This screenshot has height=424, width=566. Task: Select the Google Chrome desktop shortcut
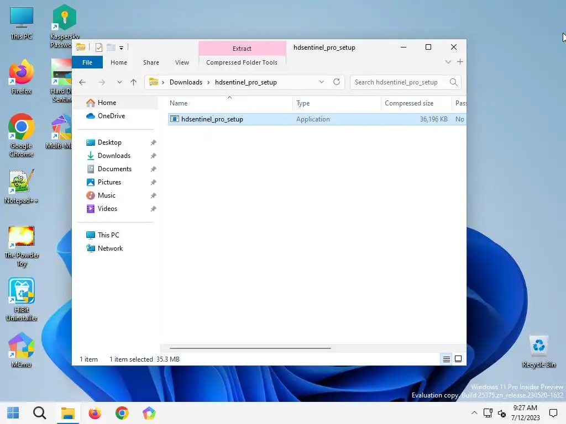pyautogui.click(x=22, y=136)
